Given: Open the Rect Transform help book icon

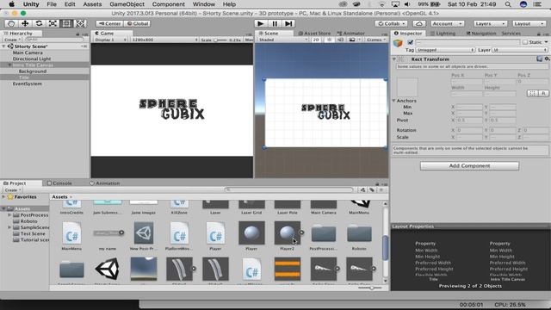Looking at the screenshot, I should (540, 59).
